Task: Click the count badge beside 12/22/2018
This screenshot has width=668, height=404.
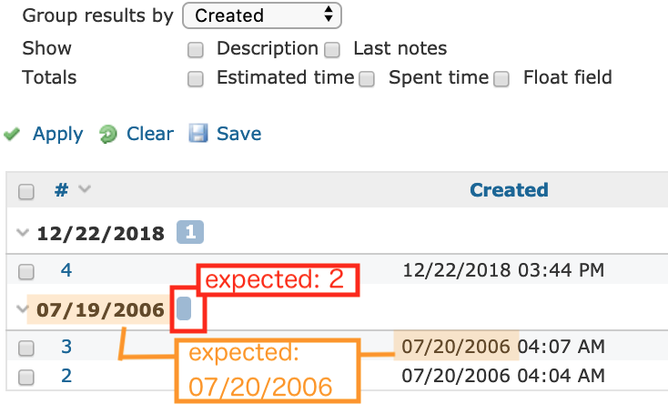Action: pos(190,233)
